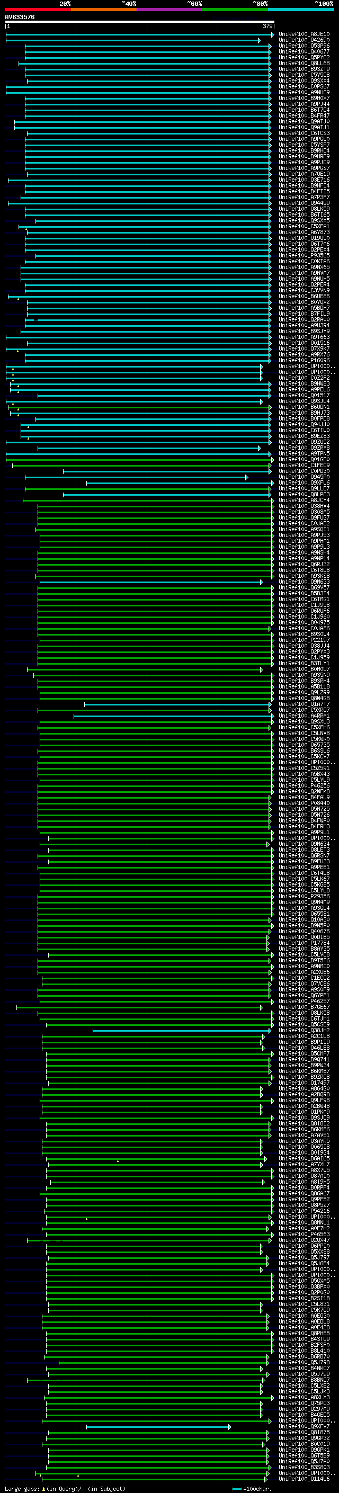Open hit UniRef100_Q42690
Screen dimensions: 339x1493
tap(304, 40)
